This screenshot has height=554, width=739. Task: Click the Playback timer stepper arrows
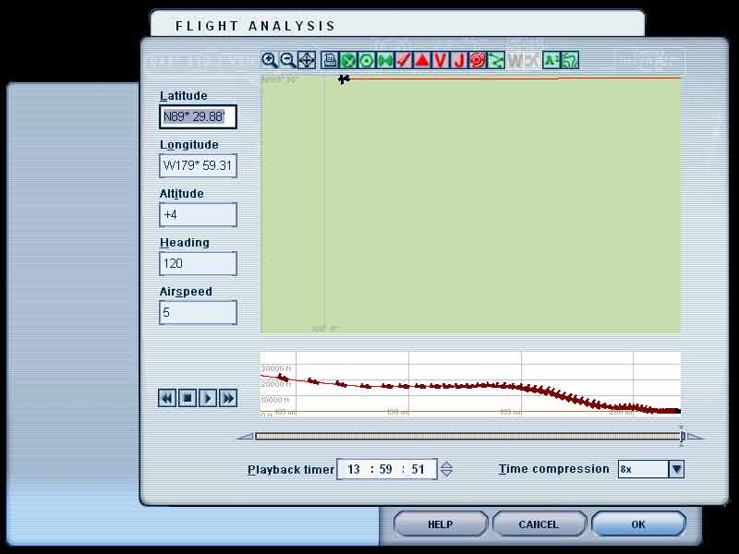tap(447, 469)
